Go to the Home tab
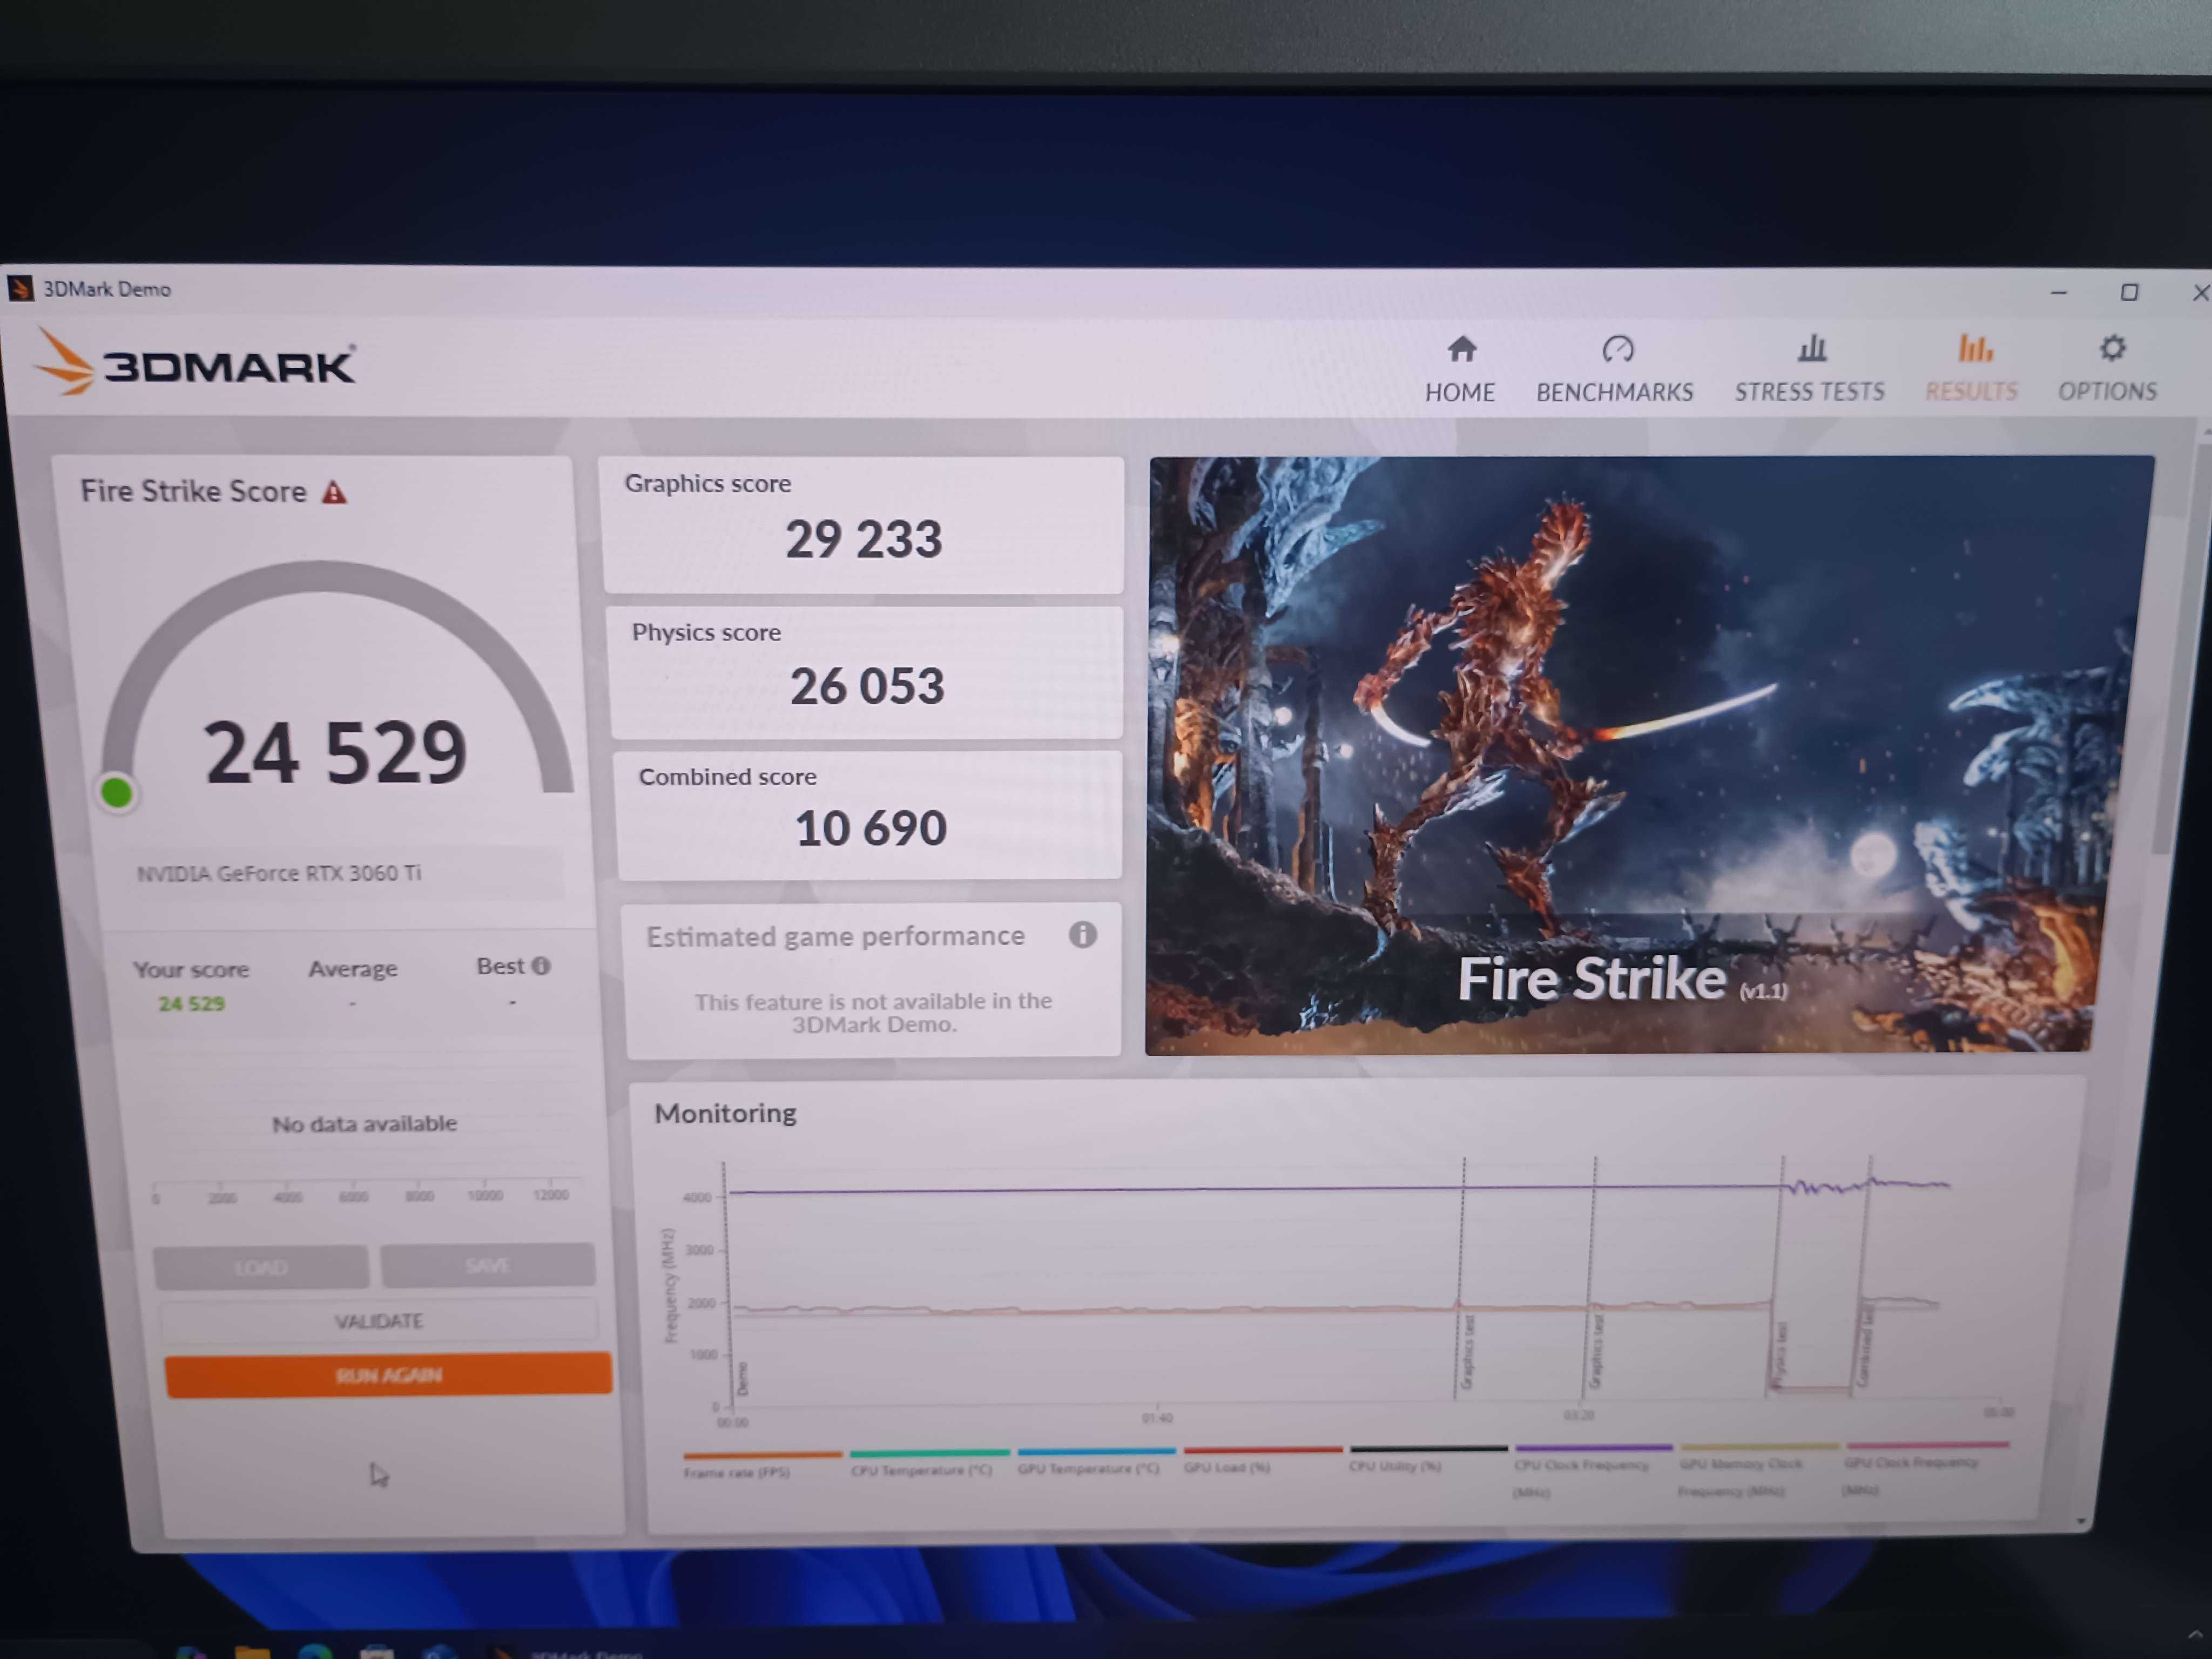Viewport: 2212px width, 1659px height. pos(1460,370)
